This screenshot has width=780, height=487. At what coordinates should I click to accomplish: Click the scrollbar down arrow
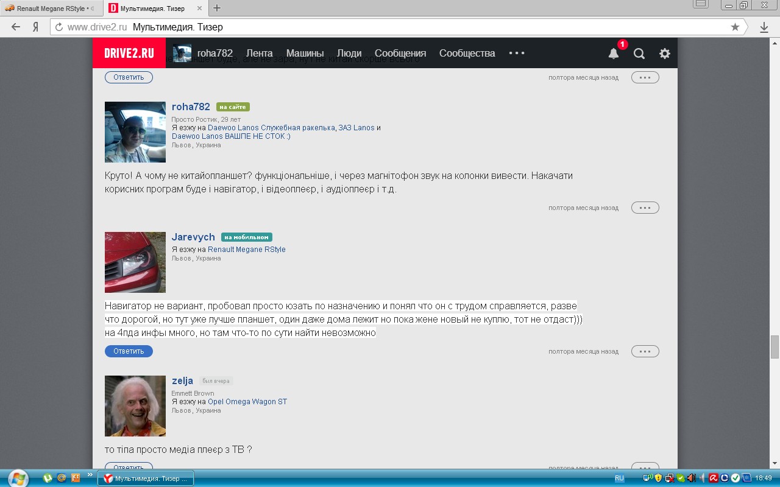(775, 464)
